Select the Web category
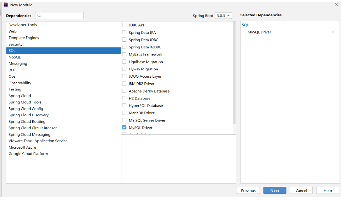The image size is (341, 201). (13, 31)
